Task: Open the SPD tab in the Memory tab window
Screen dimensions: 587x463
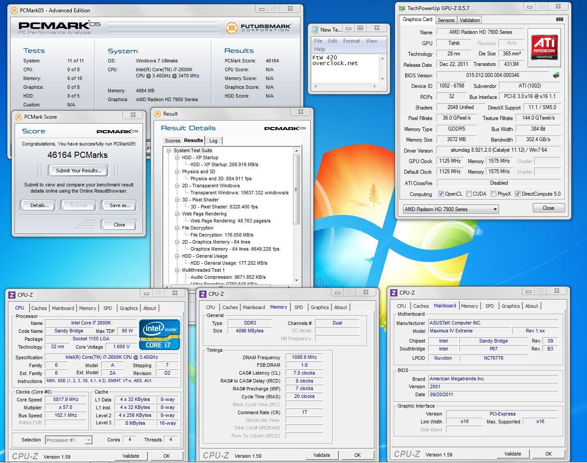Action: pyautogui.click(x=299, y=307)
